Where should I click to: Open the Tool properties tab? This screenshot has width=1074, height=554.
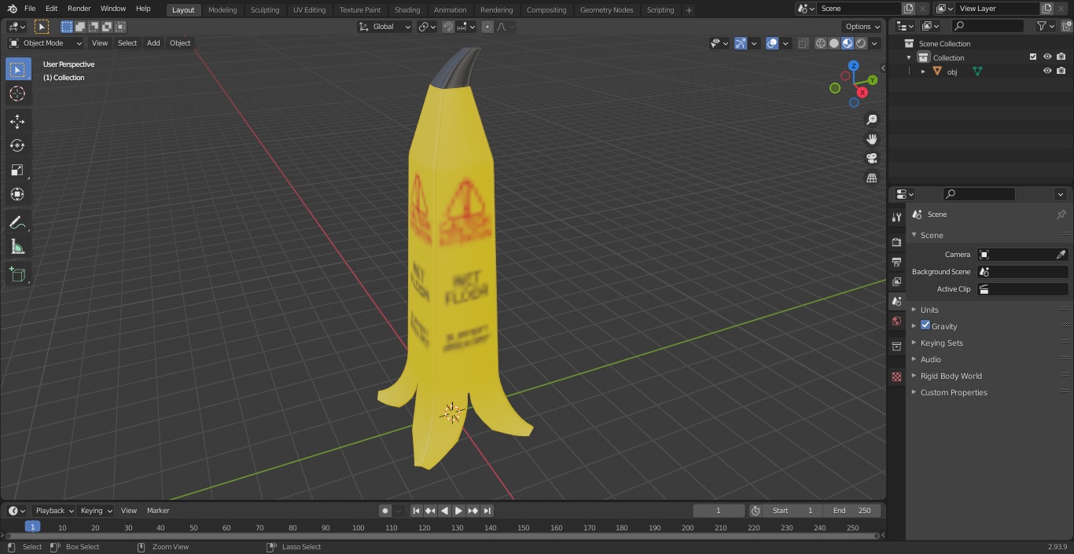(x=896, y=217)
